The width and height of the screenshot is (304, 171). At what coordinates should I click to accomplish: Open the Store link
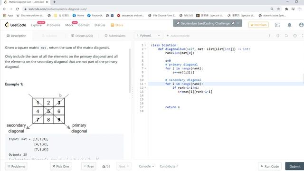(x=117, y=25)
